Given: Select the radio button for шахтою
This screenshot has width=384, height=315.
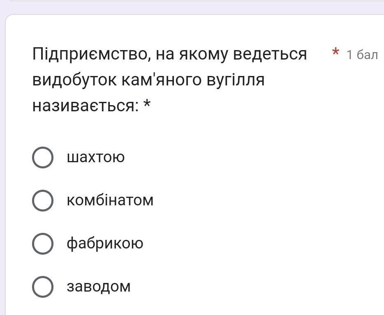Looking at the screenshot, I should [43, 158].
